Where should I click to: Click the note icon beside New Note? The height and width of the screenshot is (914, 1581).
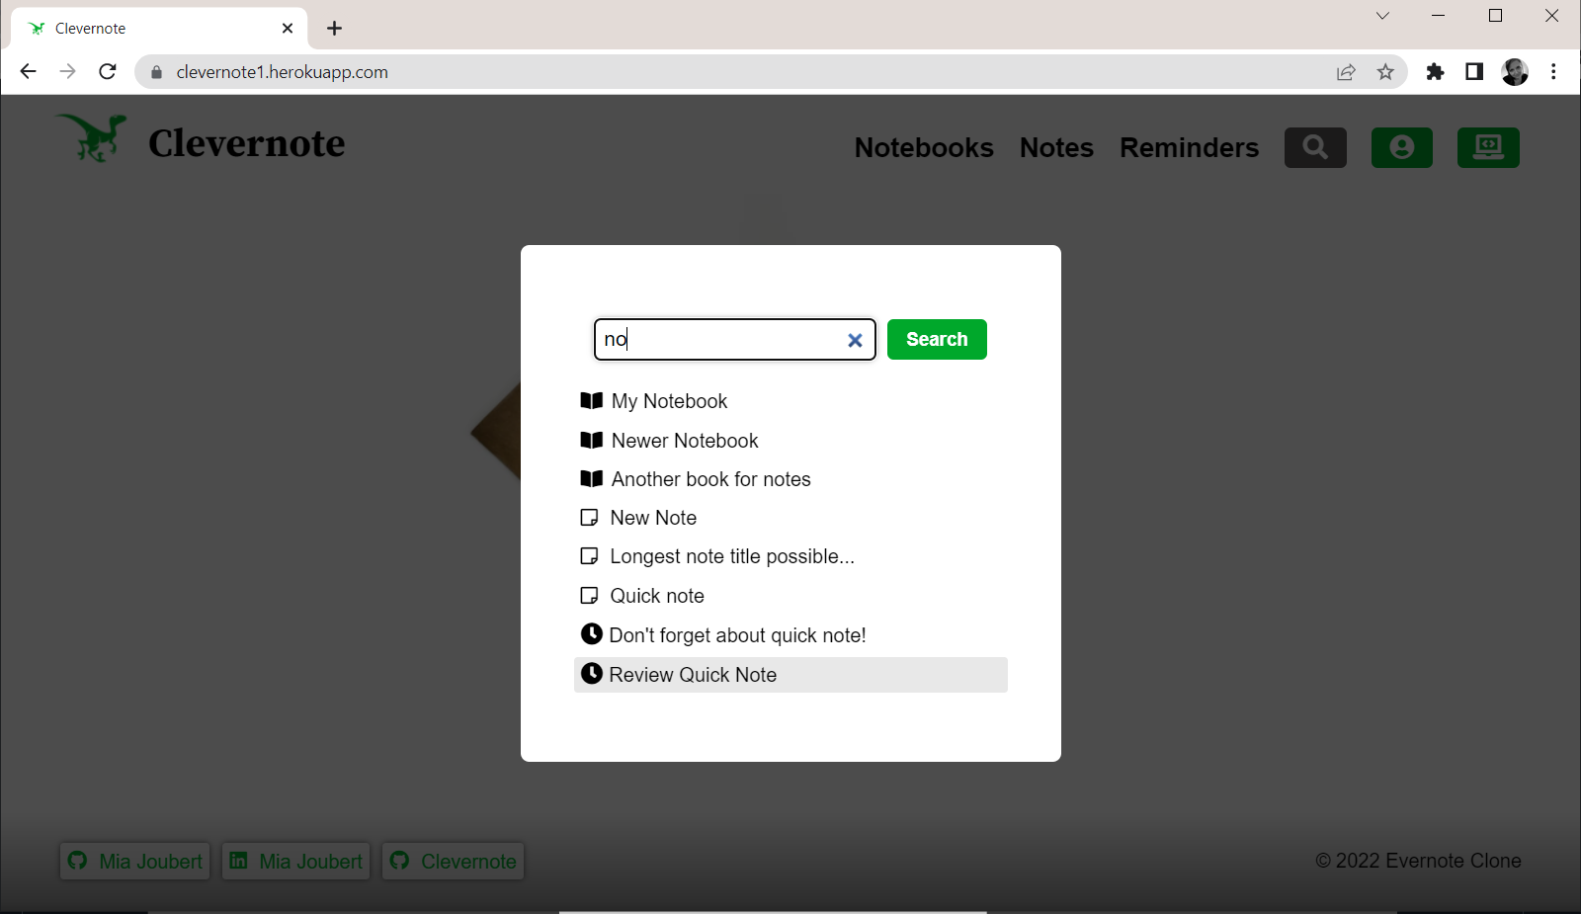pos(589,517)
